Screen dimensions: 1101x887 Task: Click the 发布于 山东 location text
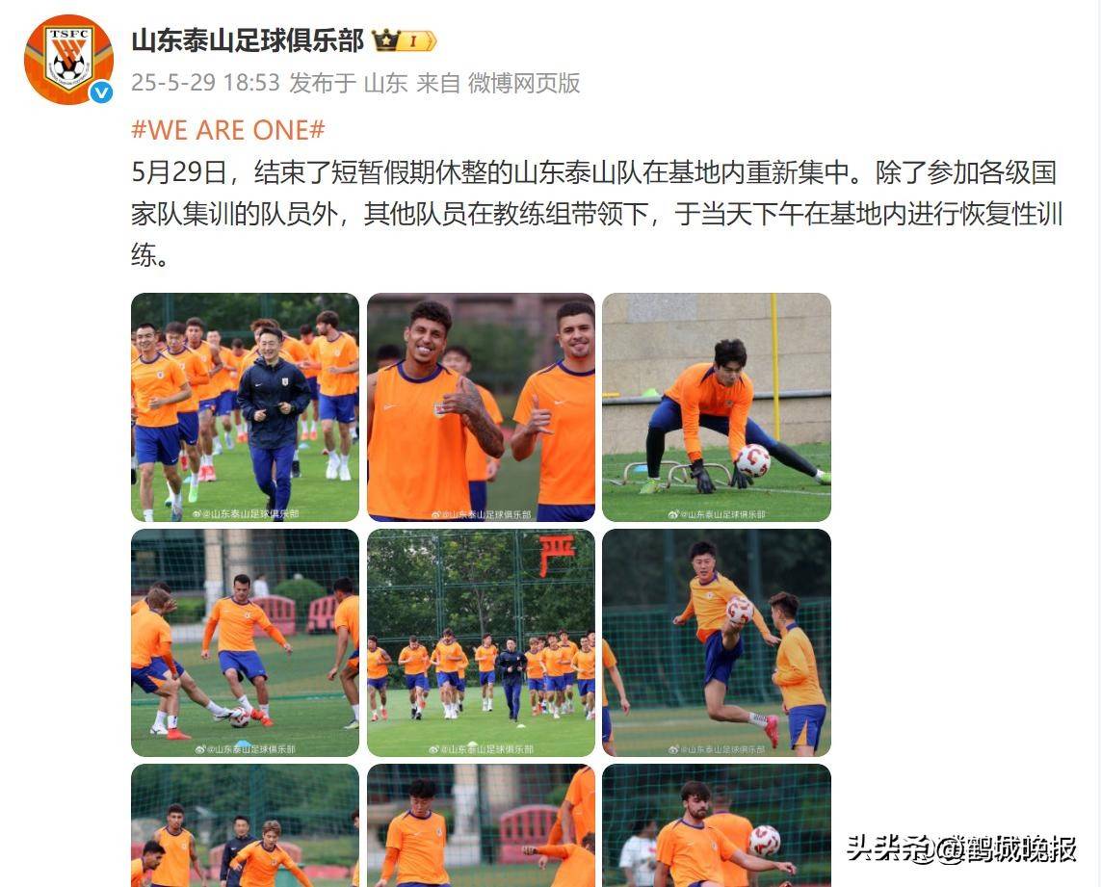click(349, 83)
